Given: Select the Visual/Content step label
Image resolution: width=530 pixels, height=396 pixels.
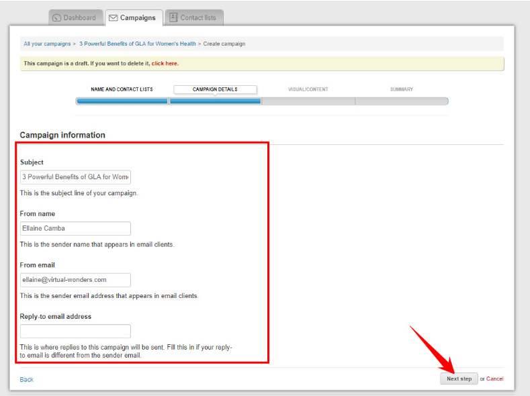Looking at the screenshot, I should [x=308, y=89].
